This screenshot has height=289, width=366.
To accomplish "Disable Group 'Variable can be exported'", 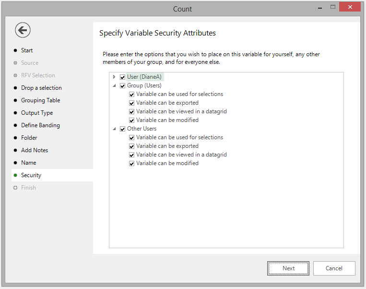I will (x=131, y=103).
